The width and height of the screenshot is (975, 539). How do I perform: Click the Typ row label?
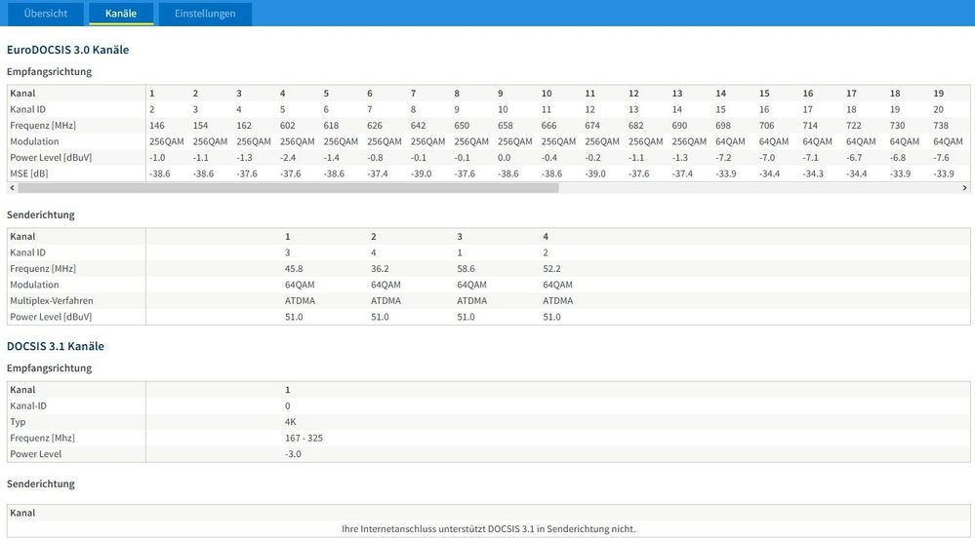pos(18,422)
